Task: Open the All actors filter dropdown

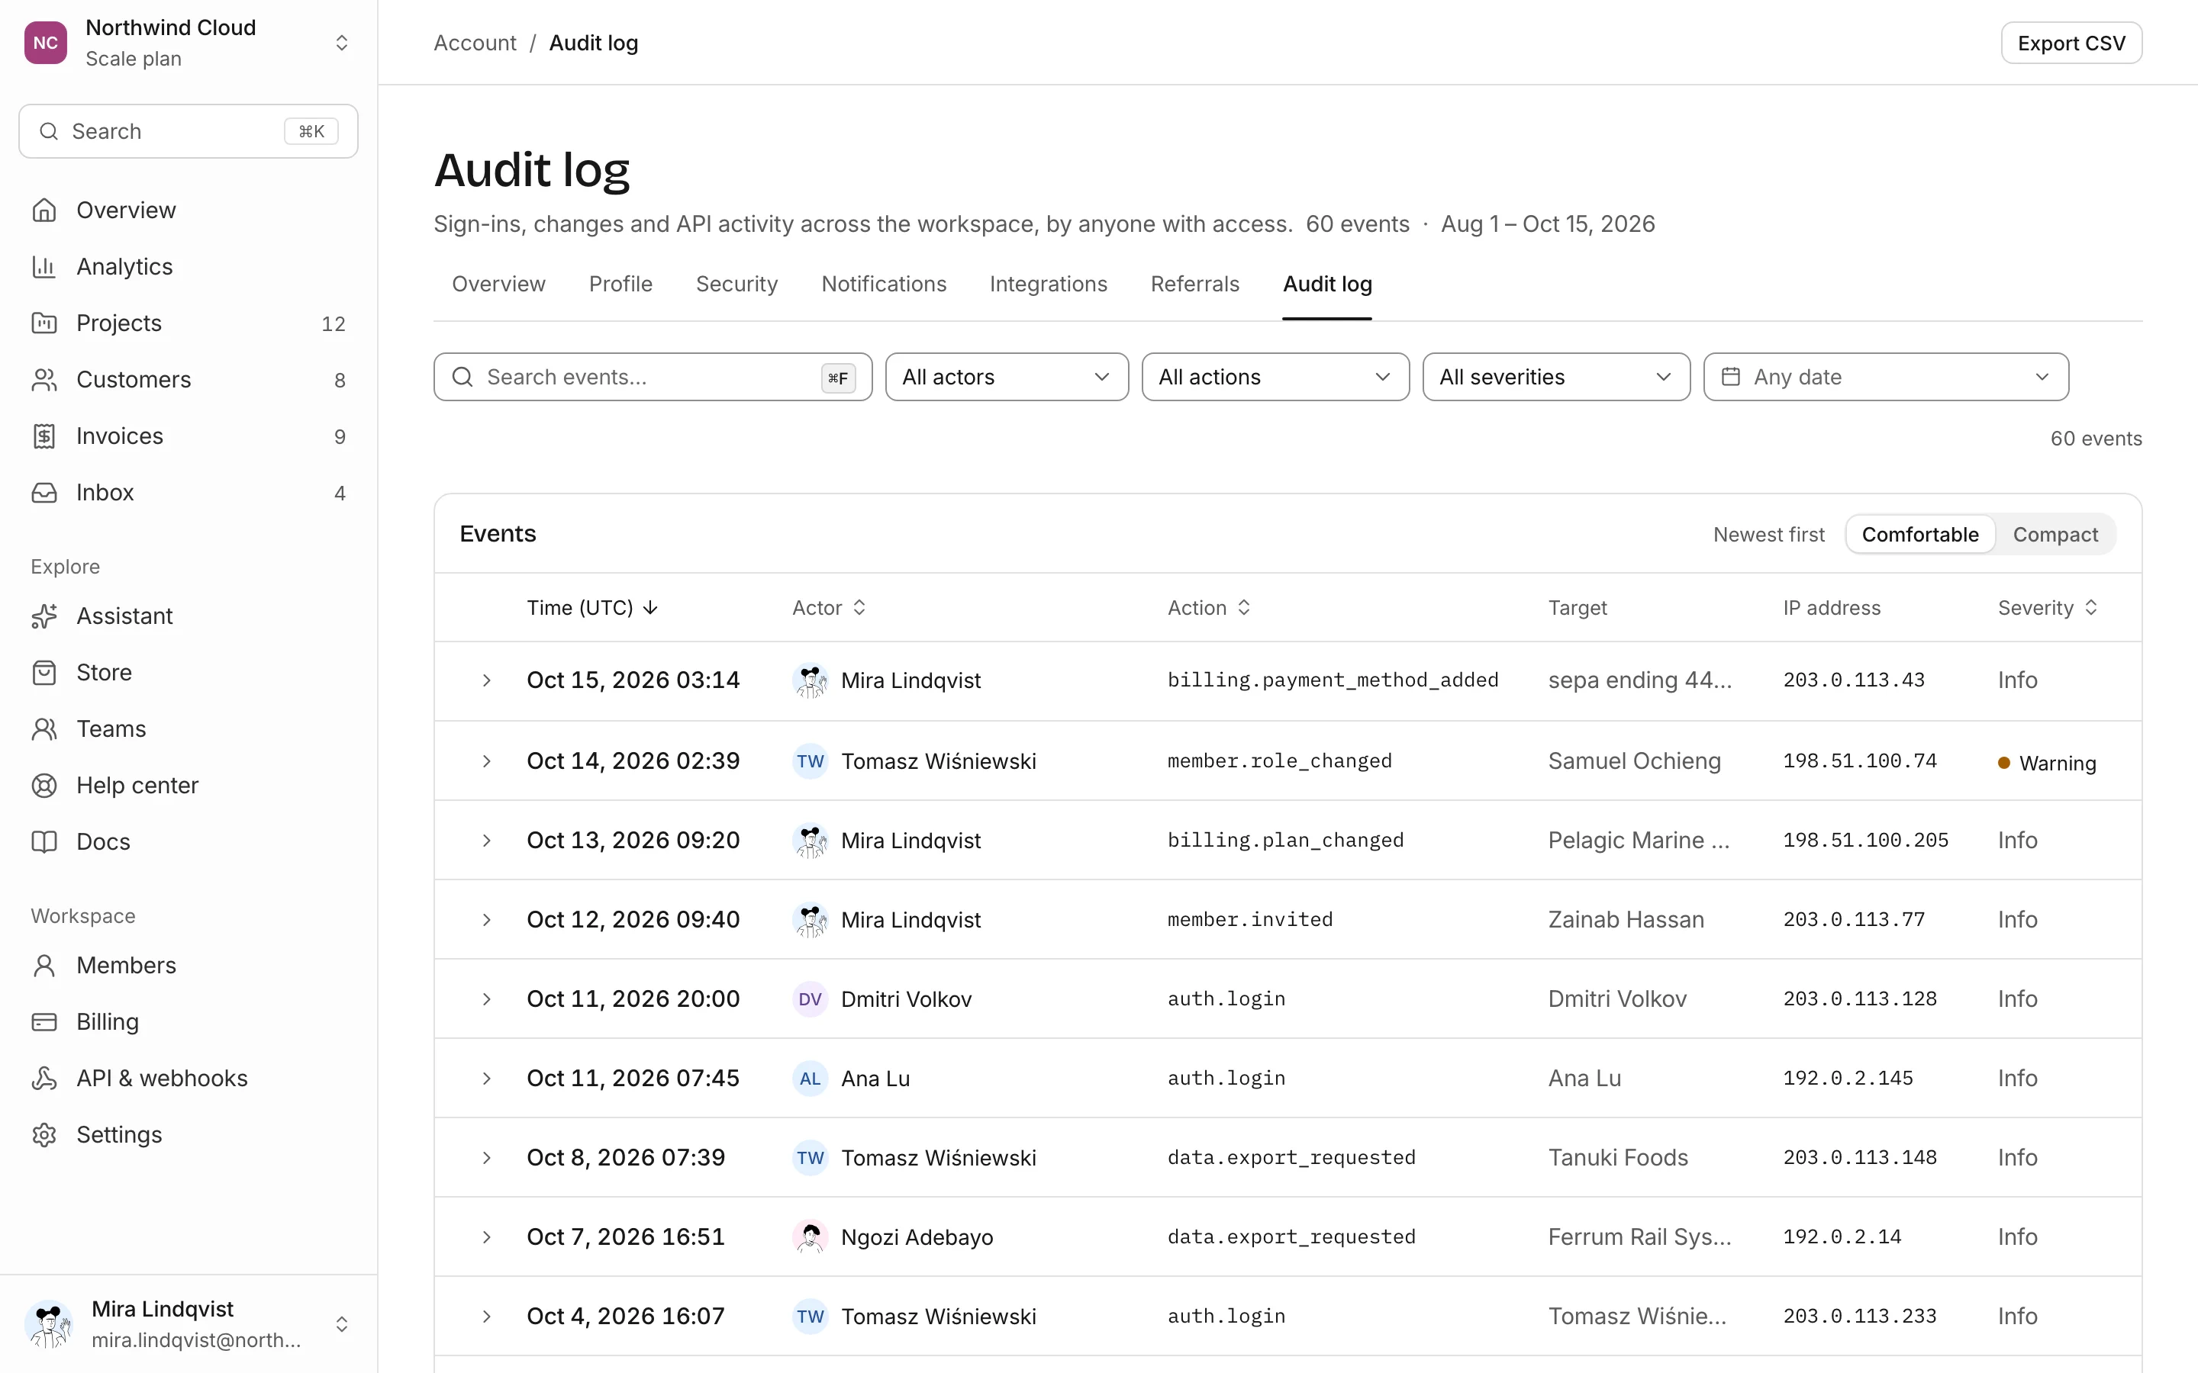Action: click(x=1007, y=377)
